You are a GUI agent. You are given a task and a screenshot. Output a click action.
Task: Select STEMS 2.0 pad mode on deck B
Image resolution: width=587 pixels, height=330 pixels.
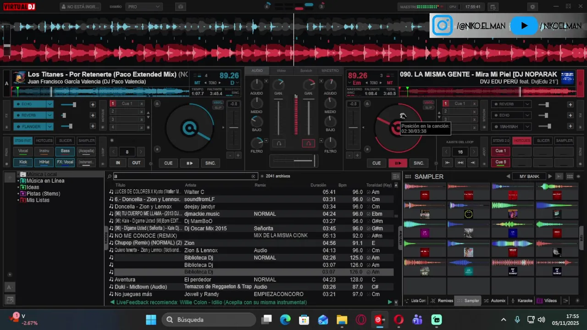(x=501, y=141)
